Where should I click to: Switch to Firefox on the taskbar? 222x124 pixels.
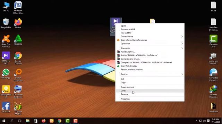click(x=44, y=121)
